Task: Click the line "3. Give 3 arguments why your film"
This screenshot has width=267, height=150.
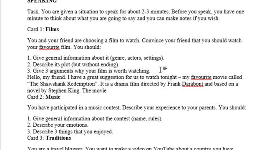Action: click(x=89, y=71)
